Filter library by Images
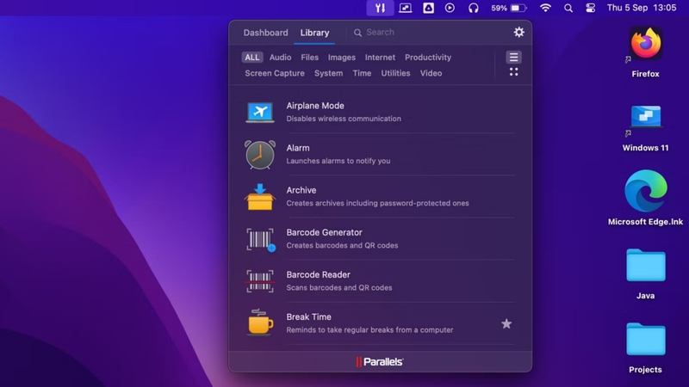 click(x=341, y=58)
